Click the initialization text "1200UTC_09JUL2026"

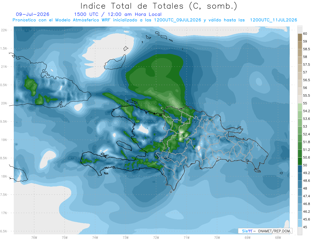click(178, 20)
